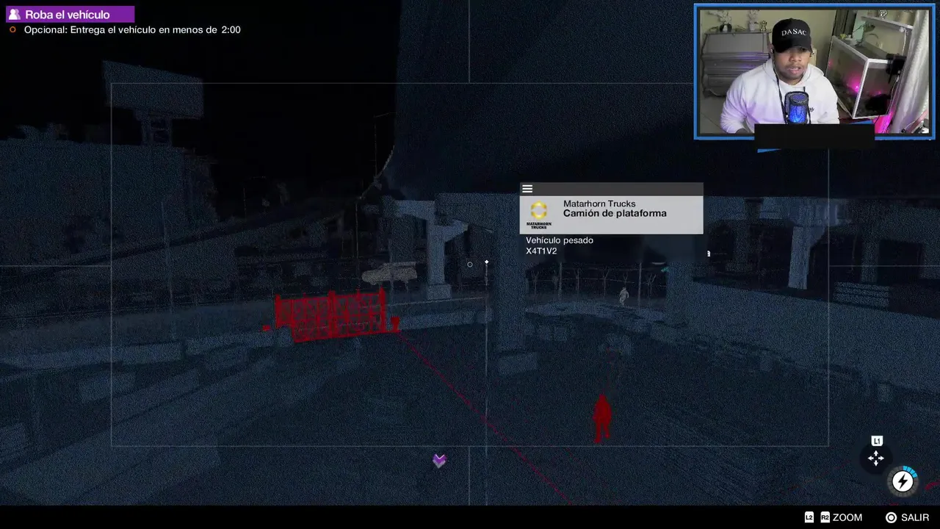Click the X4T1V2 plate code
This screenshot has width=940, height=529.
point(541,251)
